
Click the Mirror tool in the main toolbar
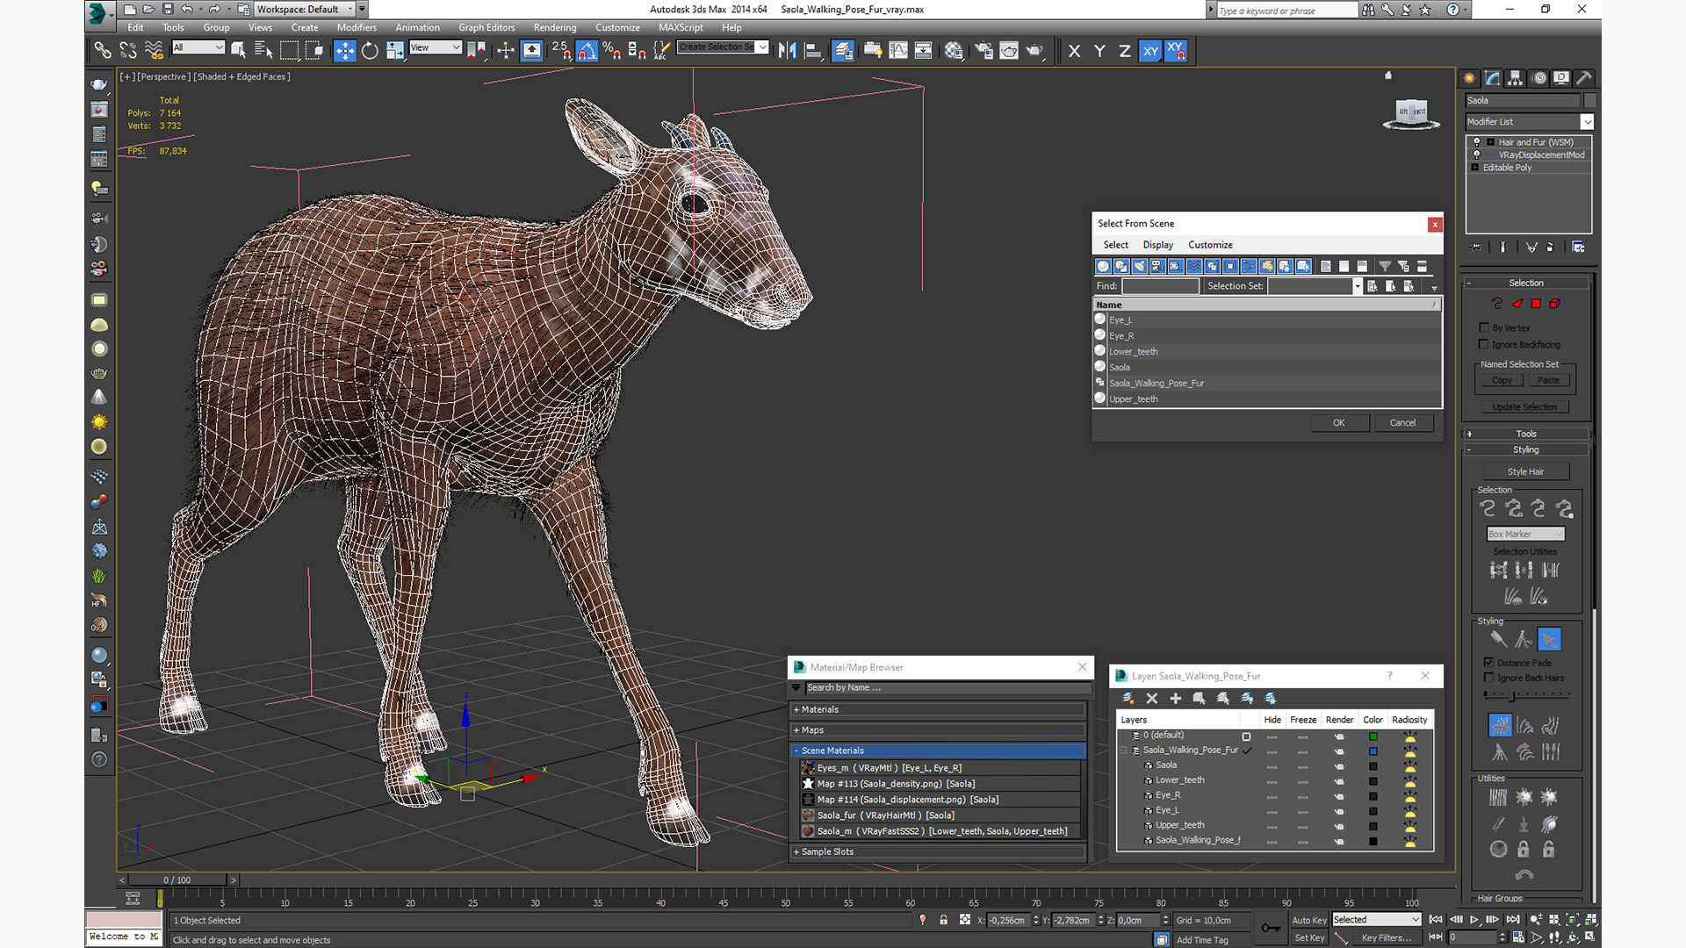pyautogui.click(x=787, y=51)
